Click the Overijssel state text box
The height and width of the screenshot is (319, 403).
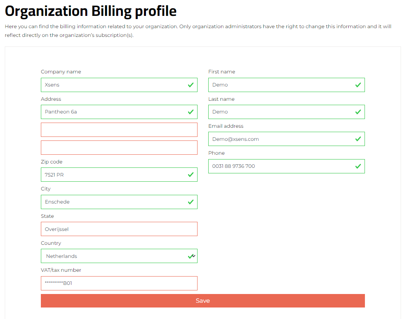(x=119, y=229)
